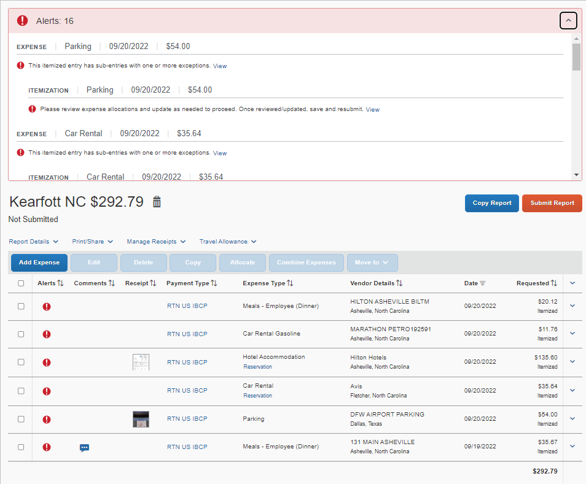586x484 pixels.
Task: Click the Add Expense button
Action: pyautogui.click(x=39, y=263)
